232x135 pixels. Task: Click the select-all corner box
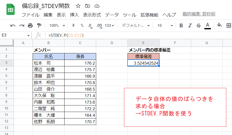[7, 43]
